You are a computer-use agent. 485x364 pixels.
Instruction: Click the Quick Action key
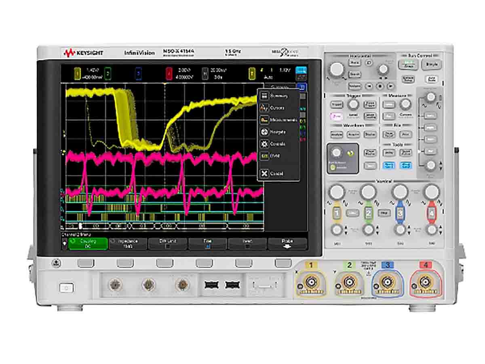405,152
